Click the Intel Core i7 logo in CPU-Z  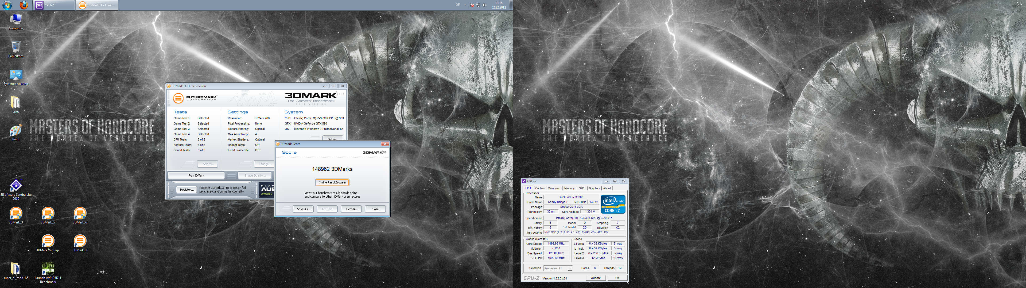[613, 205]
